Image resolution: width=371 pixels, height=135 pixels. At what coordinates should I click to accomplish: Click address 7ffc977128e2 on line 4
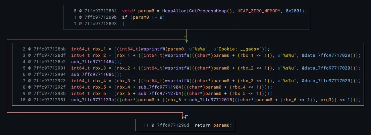point(50,62)
